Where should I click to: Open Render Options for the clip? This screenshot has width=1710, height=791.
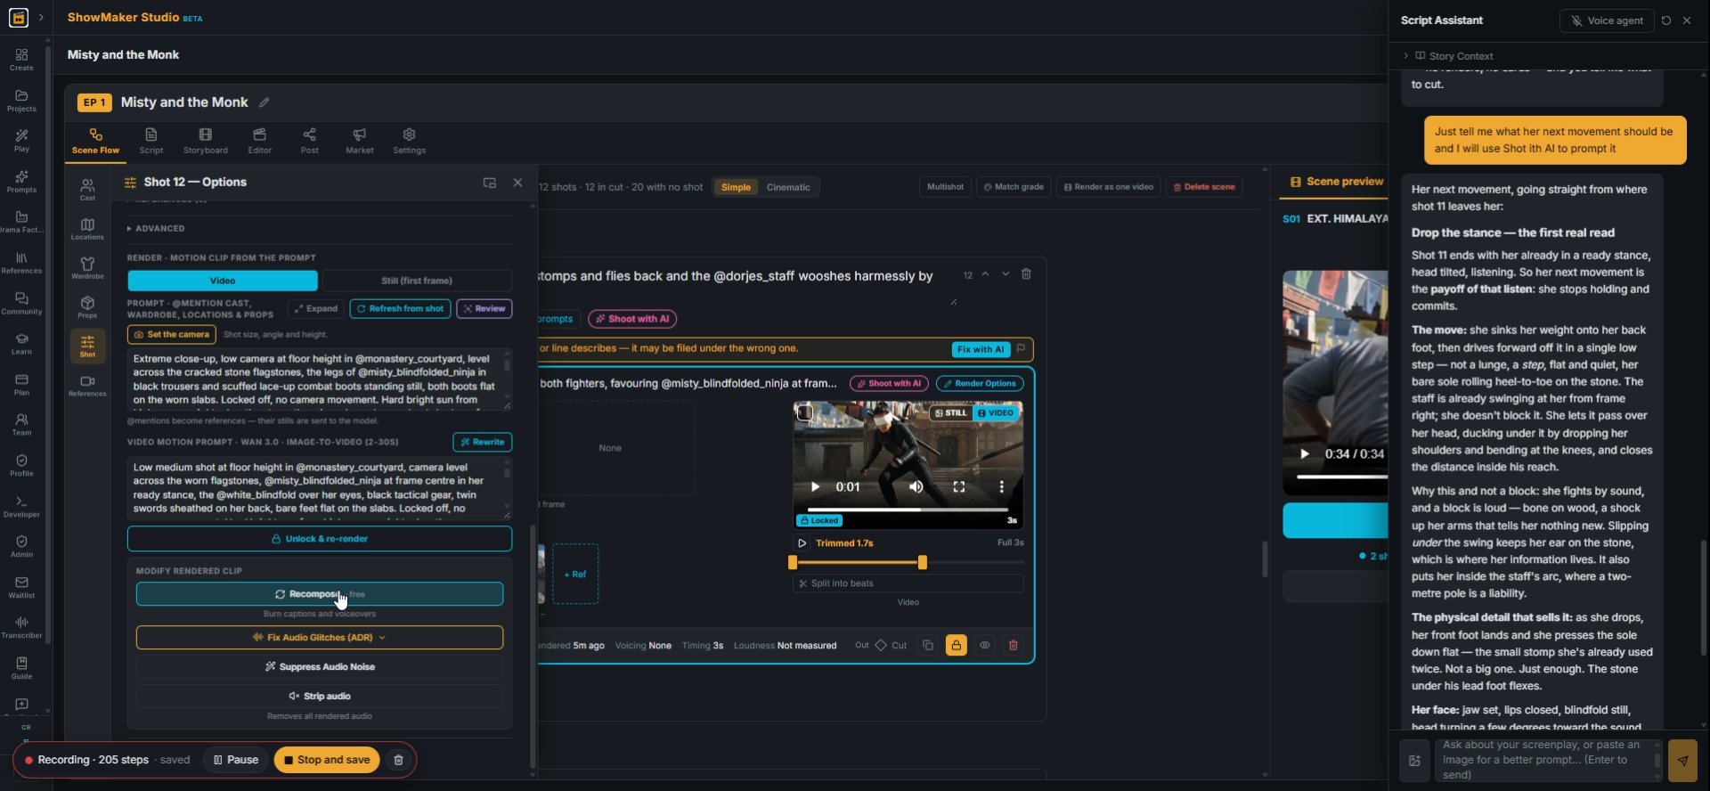[980, 384]
